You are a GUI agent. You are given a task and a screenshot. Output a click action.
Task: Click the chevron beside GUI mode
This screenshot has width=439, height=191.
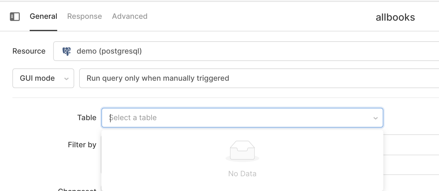click(x=66, y=79)
